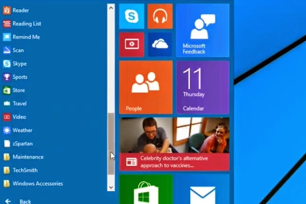Click the Travel suitcase icon
Image resolution: width=306 pixels, height=204 pixels.
tap(7, 104)
